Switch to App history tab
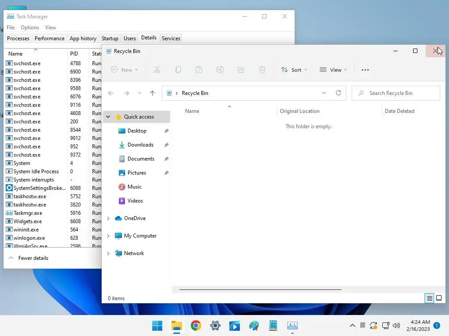 click(x=83, y=38)
